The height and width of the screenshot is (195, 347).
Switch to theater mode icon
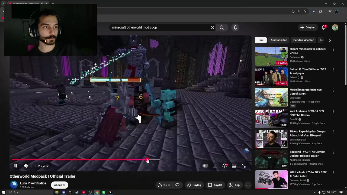[x=234, y=166]
